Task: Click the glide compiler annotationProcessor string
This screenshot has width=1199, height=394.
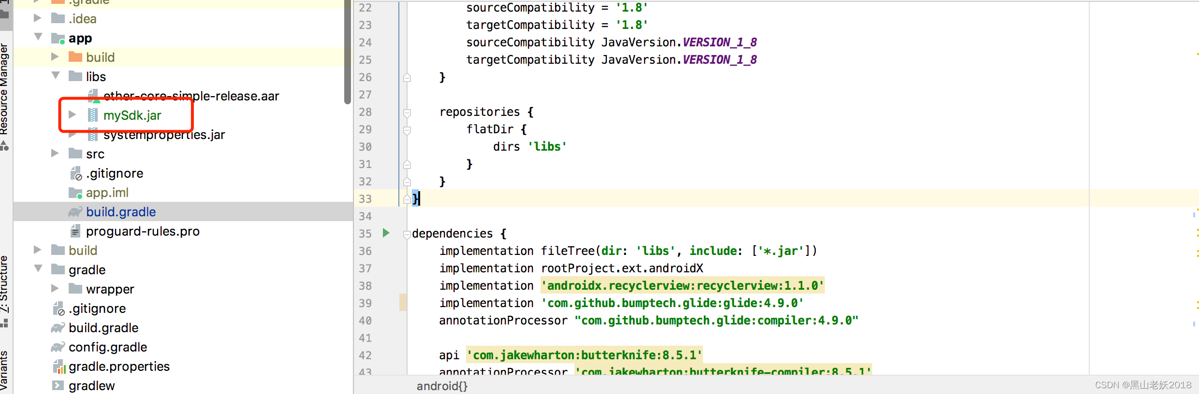Action: coord(716,320)
